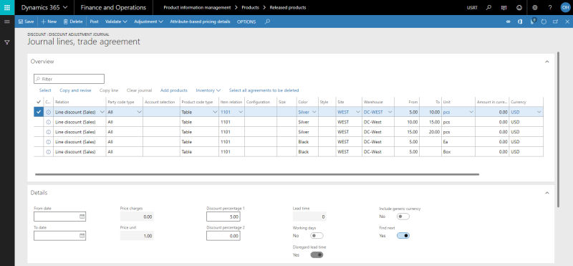Toggle the Working days switch
This screenshot has width=573, height=266.
[317, 236]
